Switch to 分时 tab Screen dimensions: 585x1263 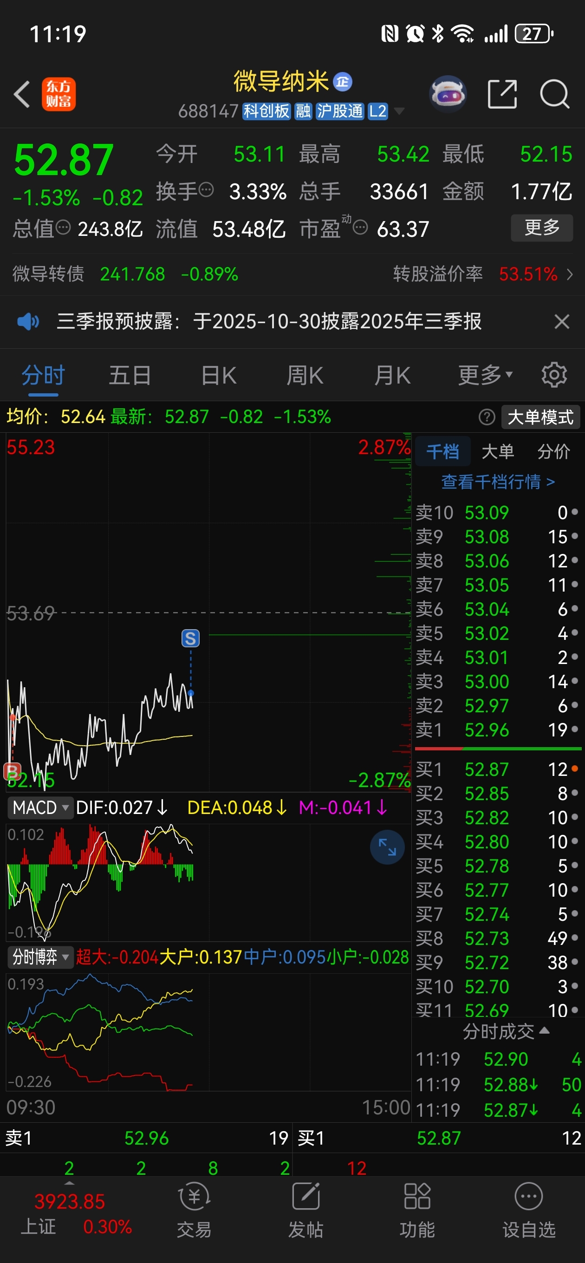pos(43,376)
